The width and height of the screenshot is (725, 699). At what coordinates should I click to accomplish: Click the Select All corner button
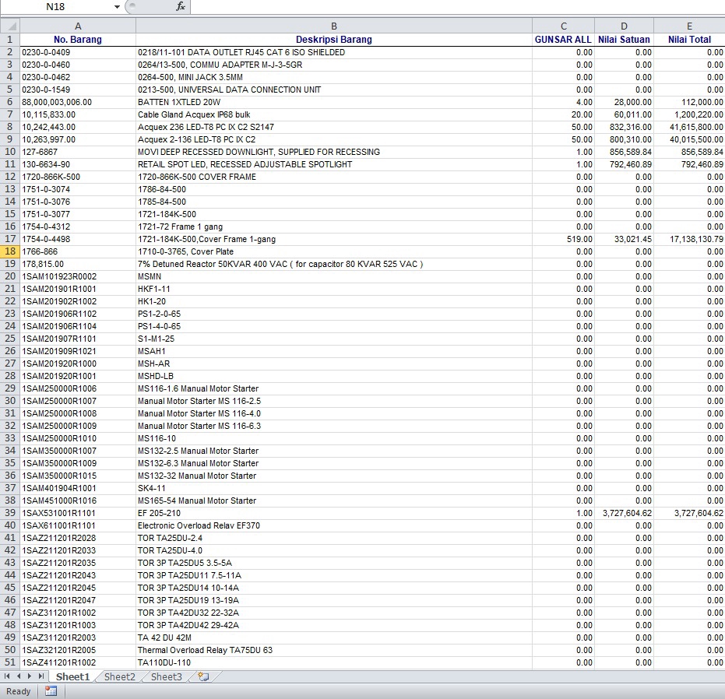[x=10, y=26]
